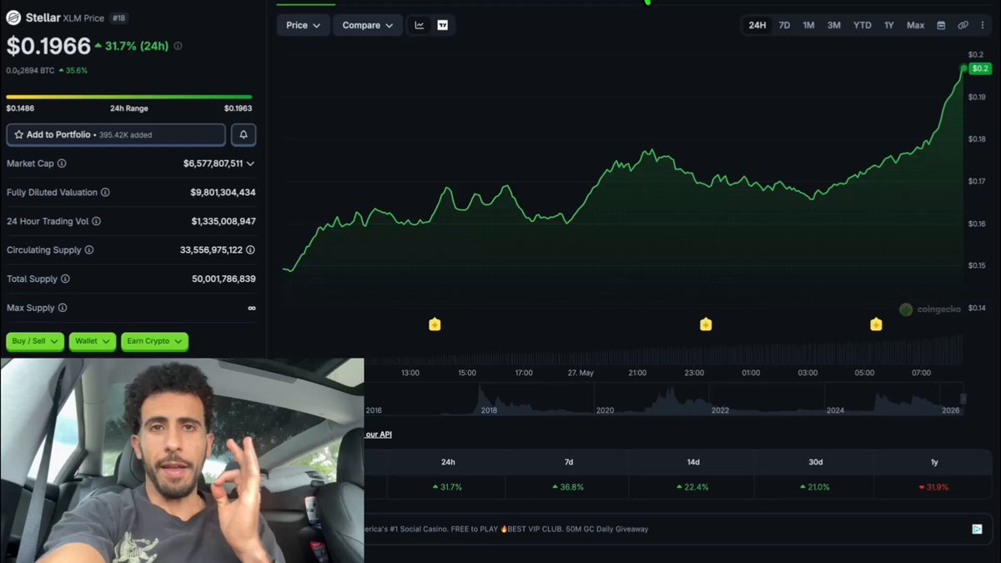
Task: Click the $0.1963 range high value
Action: coord(238,108)
